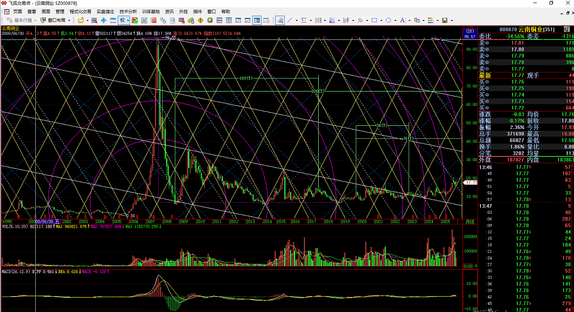Viewport: 574px width, 312px height.
Task: Toggle the highlighted drawing pencil tool button
Action: pos(280,20)
